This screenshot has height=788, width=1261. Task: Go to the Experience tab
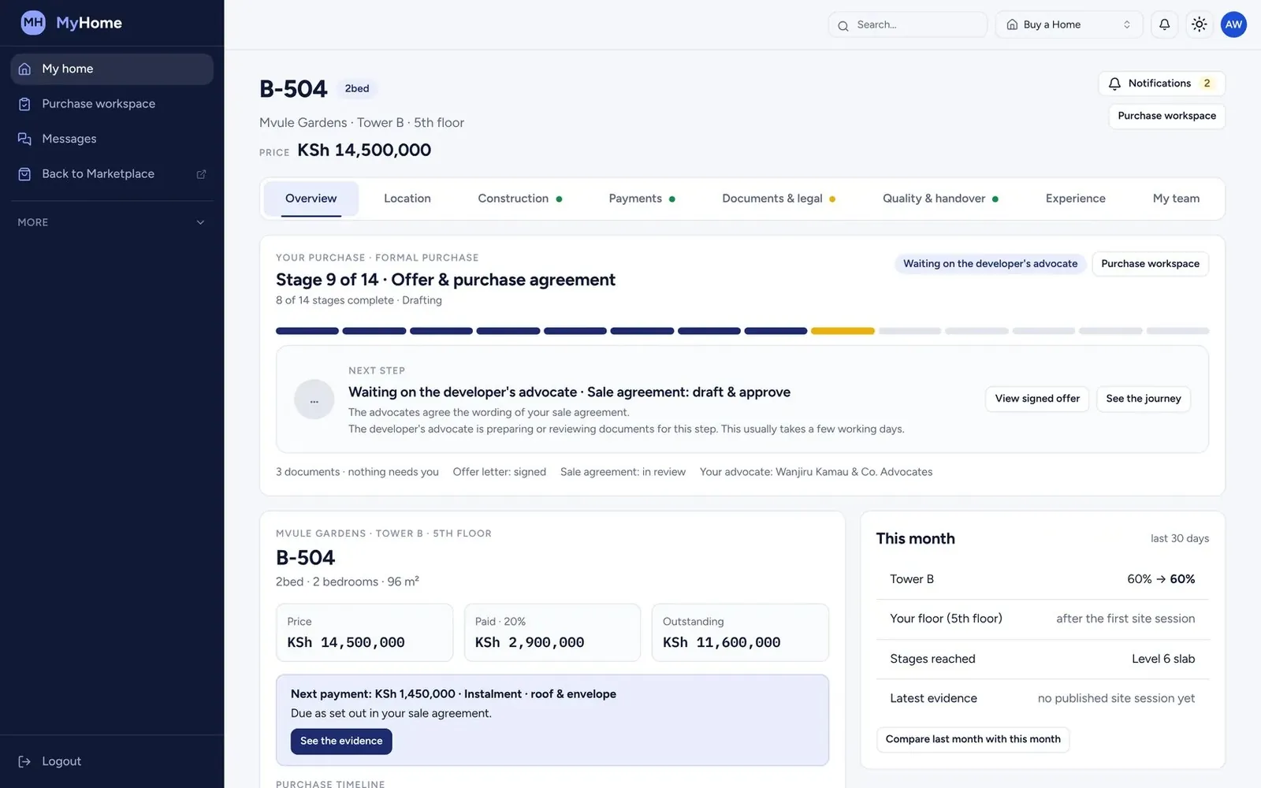pyautogui.click(x=1075, y=199)
